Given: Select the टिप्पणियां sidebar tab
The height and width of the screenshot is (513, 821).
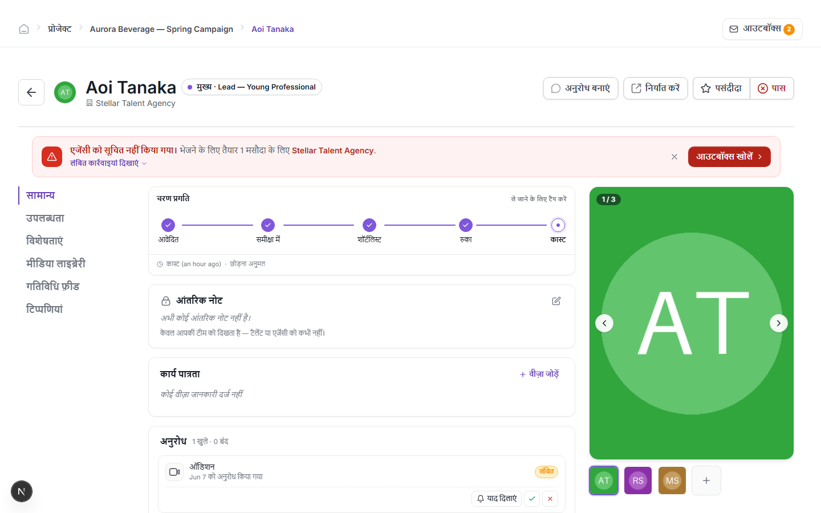Looking at the screenshot, I should [44, 310].
